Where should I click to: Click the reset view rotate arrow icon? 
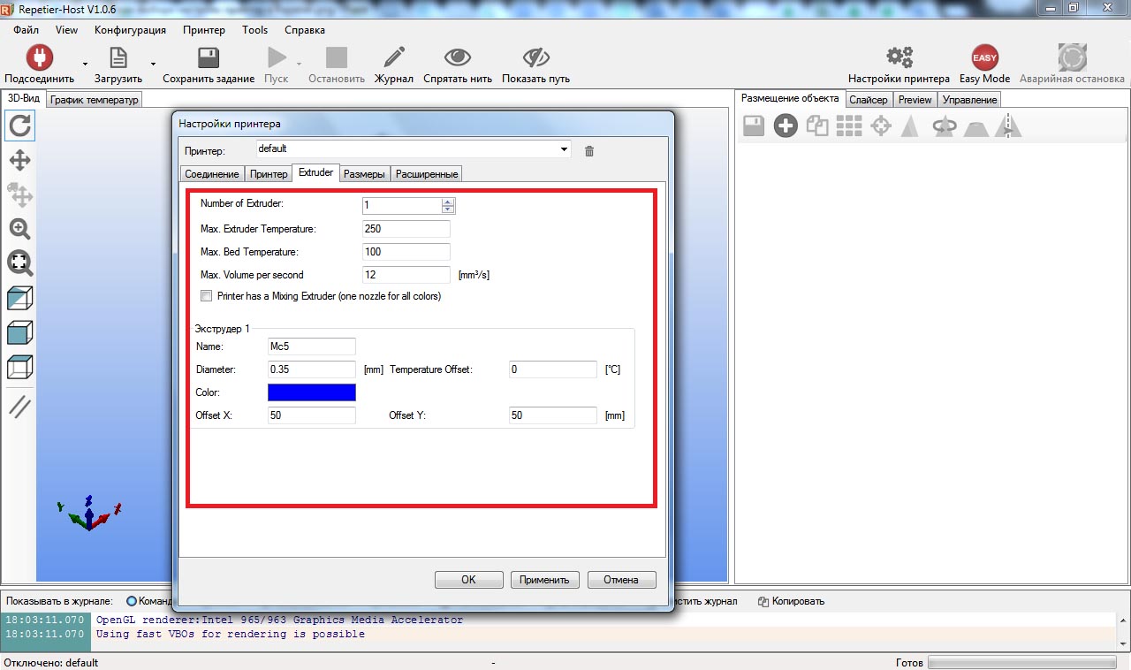[19, 126]
